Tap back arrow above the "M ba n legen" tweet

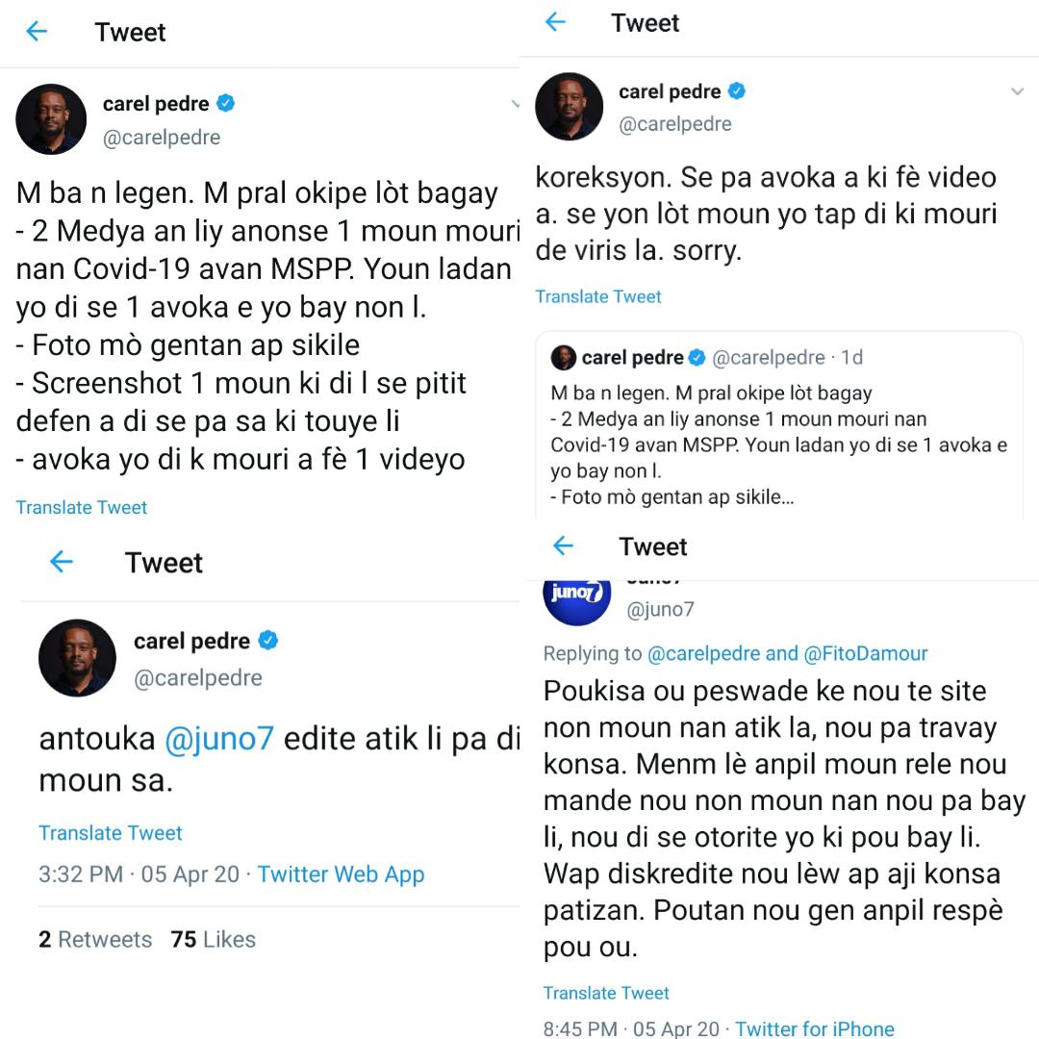click(37, 32)
